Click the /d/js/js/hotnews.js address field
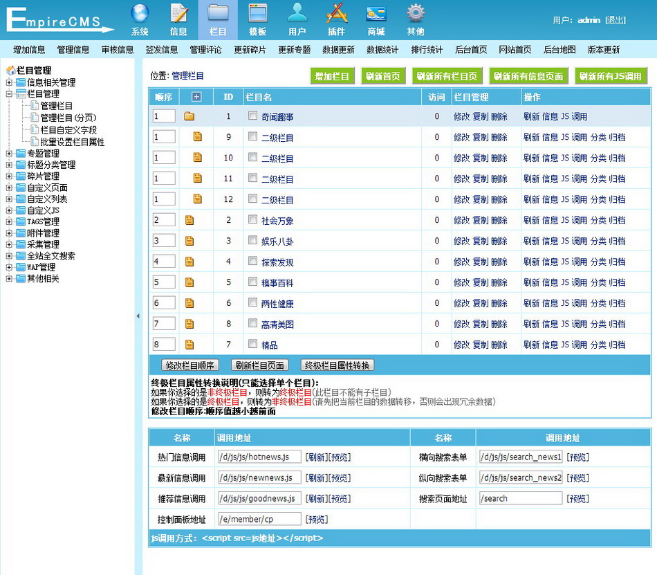Viewport: 657px width, 575px height. [x=259, y=457]
